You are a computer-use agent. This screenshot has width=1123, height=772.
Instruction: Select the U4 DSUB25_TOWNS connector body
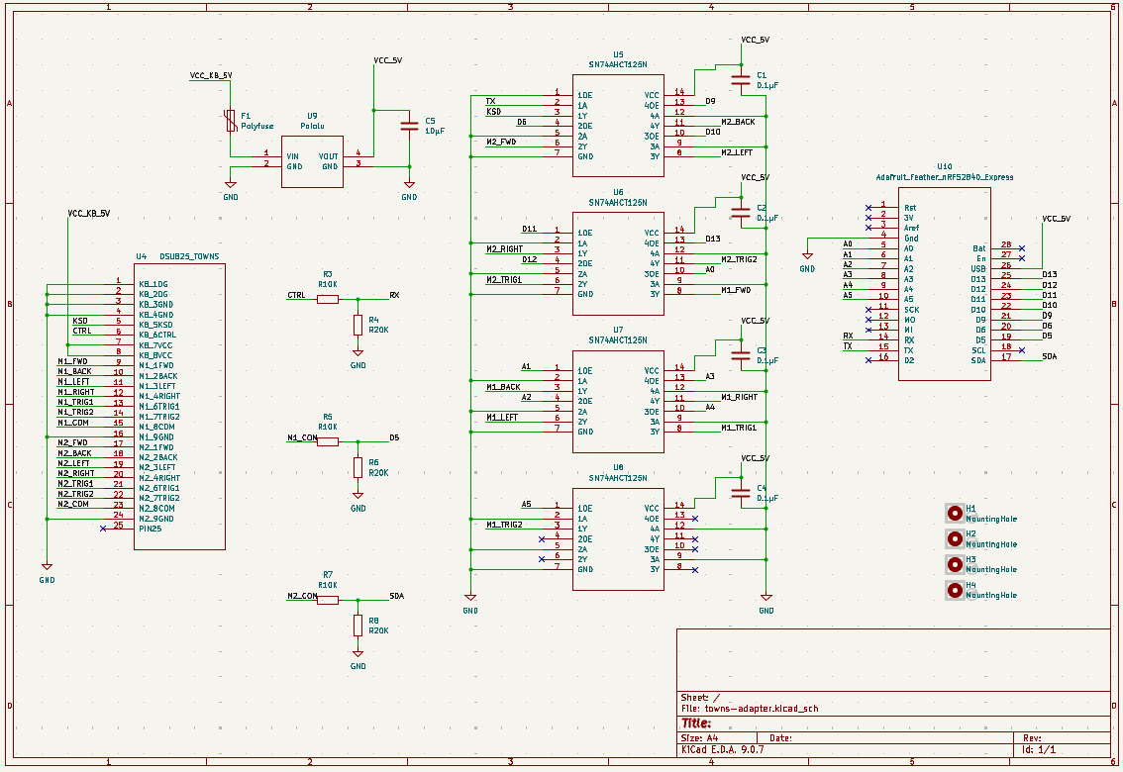[179, 406]
